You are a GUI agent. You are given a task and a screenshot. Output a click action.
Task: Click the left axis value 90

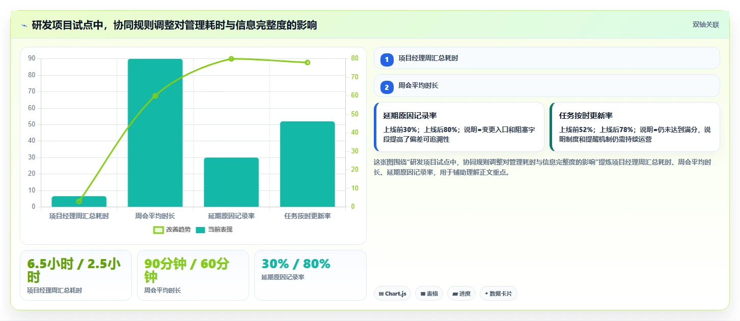coord(32,58)
